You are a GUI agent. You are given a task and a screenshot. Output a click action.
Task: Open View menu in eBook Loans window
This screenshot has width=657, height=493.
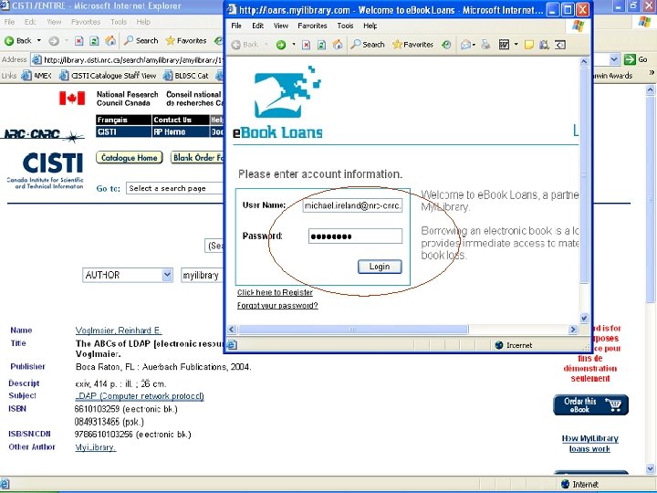[x=281, y=26]
